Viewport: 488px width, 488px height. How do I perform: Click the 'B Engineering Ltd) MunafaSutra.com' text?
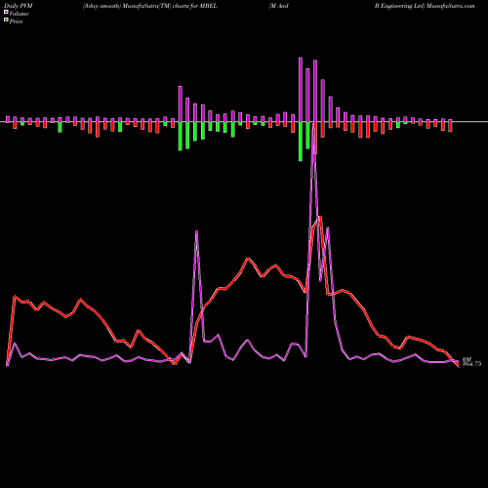(x=425, y=6)
